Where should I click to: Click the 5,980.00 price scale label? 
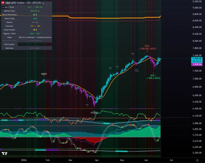coord(197,123)
